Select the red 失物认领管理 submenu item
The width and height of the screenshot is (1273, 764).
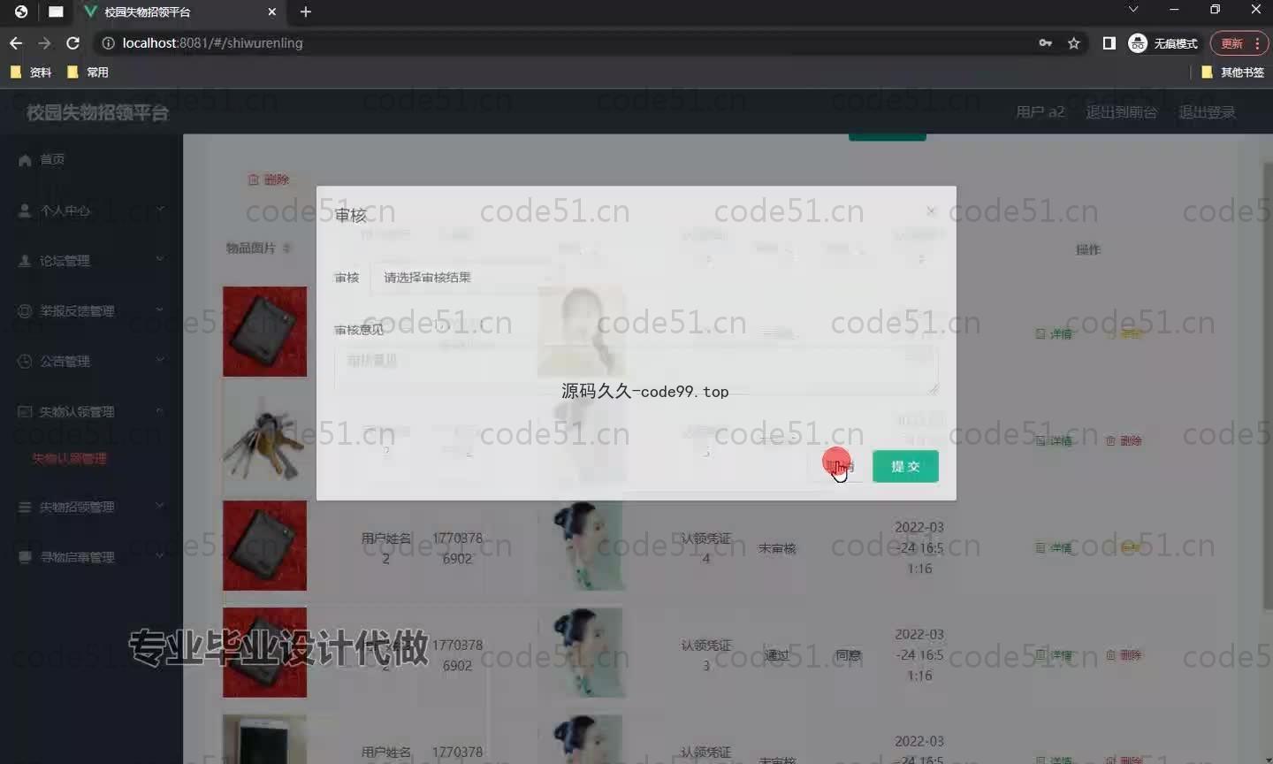coord(69,458)
